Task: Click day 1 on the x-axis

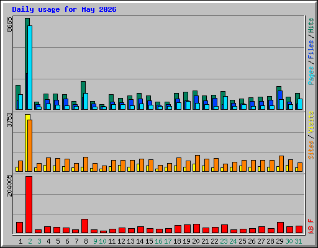Action: [x=20, y=241]
